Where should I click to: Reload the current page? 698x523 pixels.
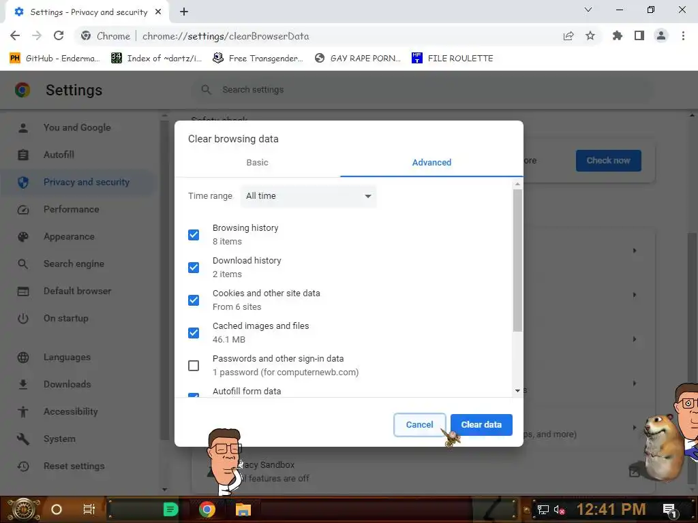(59, 35)
